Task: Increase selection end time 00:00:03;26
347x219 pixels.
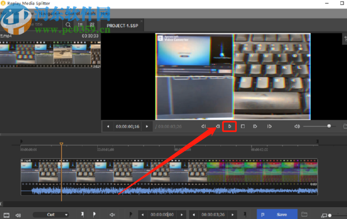Action: tap(232, 214)
